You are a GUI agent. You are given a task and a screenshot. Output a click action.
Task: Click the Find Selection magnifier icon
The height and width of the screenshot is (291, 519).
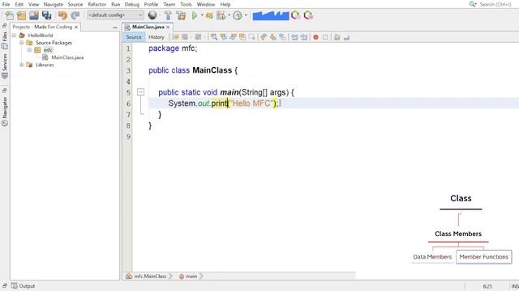point(214,37)
